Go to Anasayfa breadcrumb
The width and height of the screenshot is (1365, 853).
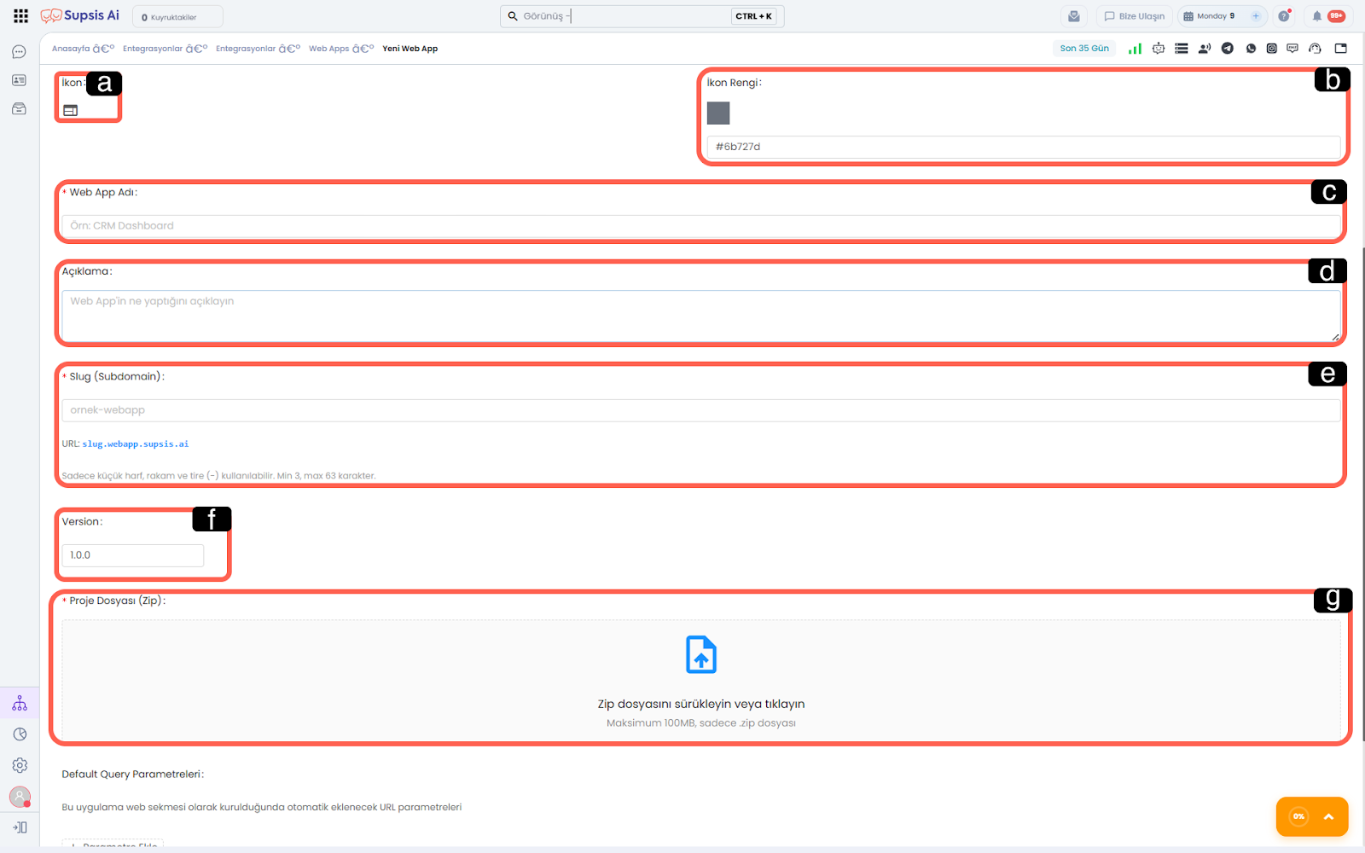(x=70, y=49)
